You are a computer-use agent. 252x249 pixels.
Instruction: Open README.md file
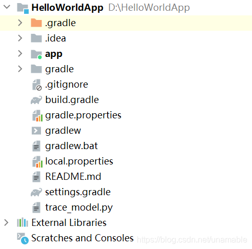pos(73,176)
